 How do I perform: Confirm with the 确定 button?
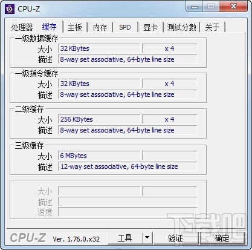tap(222, 238)
